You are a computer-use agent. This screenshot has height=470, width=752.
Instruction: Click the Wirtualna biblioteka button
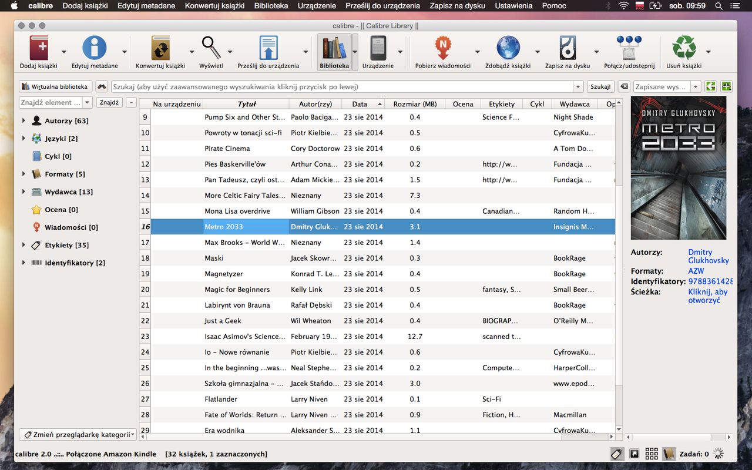point(56,86)
